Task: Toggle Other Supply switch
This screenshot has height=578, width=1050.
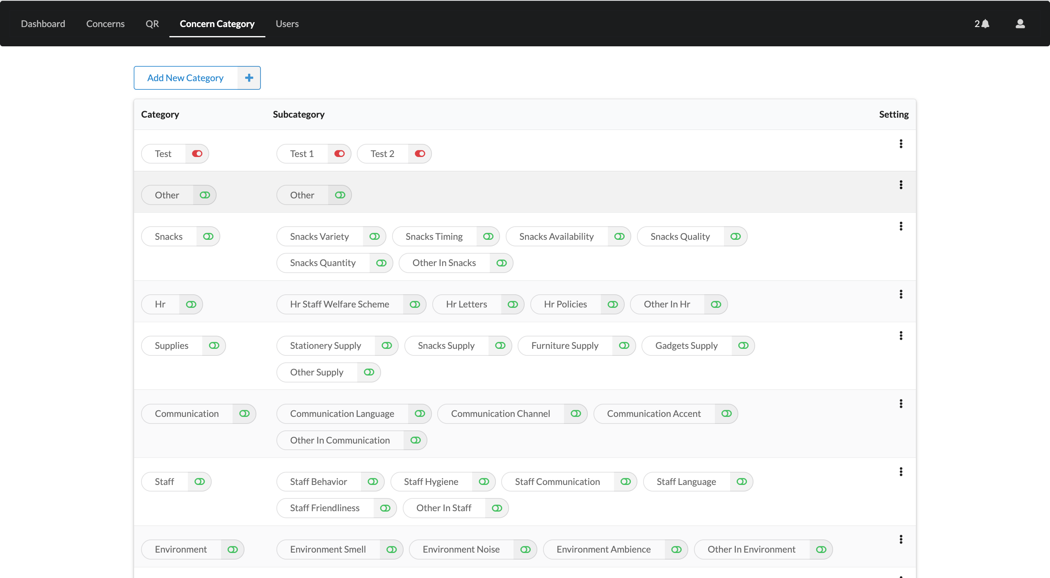Action: pos(369,372)
